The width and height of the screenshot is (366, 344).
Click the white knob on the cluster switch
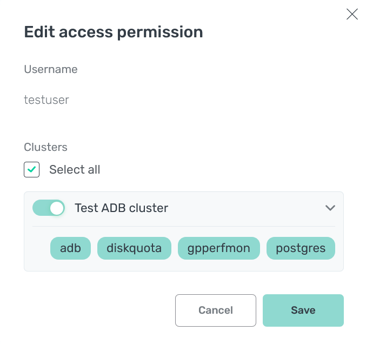57,208
